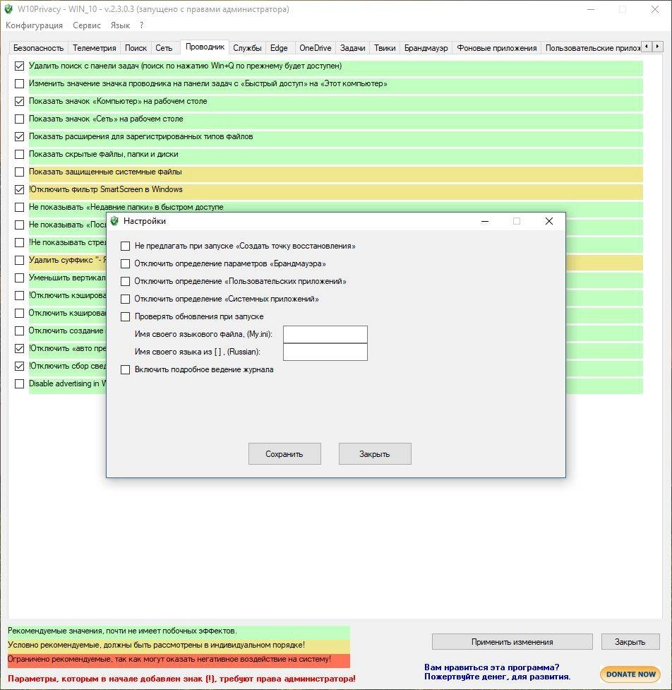Enable 'Включить подробное ведение журнала'
The height and width of the screenshot is (690, 672).
pyautogui.click(x=126, y=369)
